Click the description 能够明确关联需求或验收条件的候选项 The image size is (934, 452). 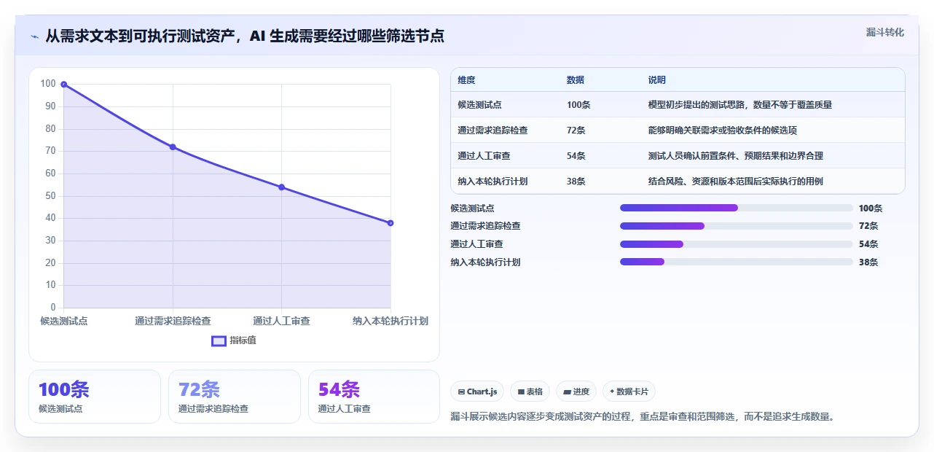click(723, 130)
